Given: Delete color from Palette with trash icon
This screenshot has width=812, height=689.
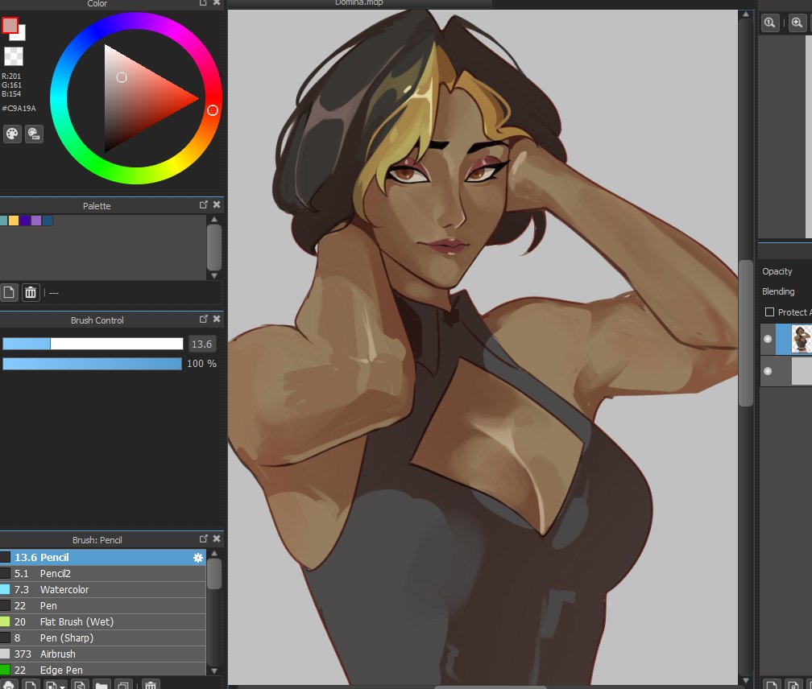Looking at the screenshot, I should pos(31,292).
